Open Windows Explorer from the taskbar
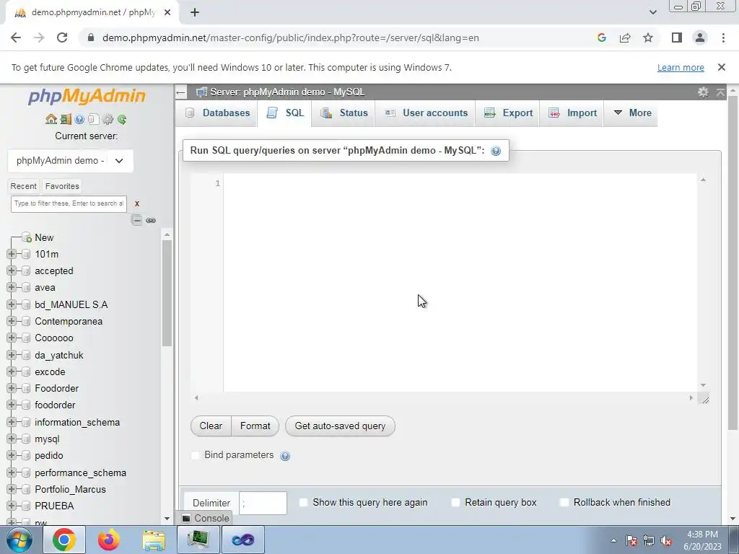The width and height of the screenshot is (739, 554). pyautogui.click(x=154, y=540)
